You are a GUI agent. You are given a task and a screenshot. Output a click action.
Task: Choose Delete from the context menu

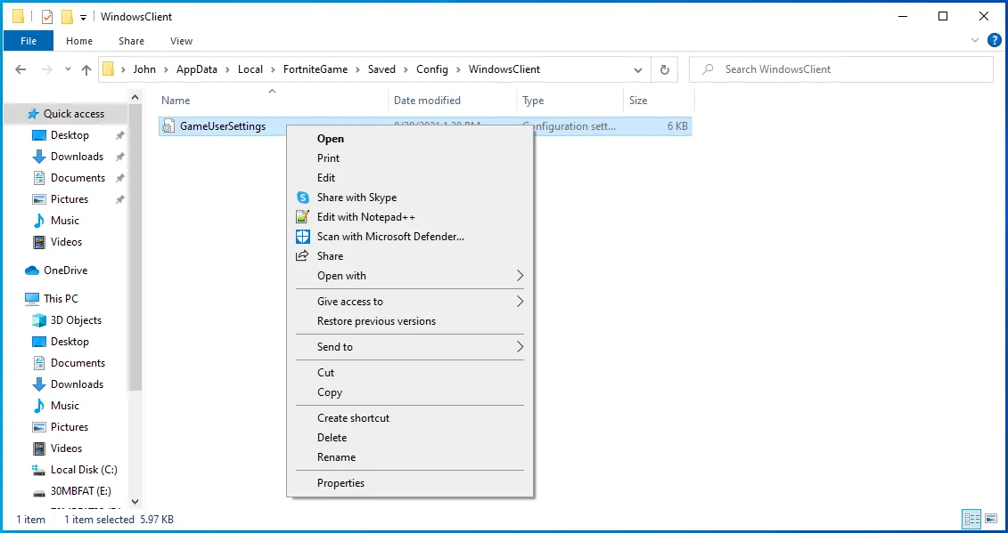(x=409, y=437)
